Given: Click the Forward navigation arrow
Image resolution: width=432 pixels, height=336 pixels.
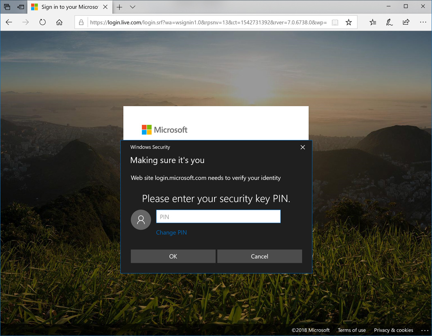Looking at the screenshot, I should 26,22.
